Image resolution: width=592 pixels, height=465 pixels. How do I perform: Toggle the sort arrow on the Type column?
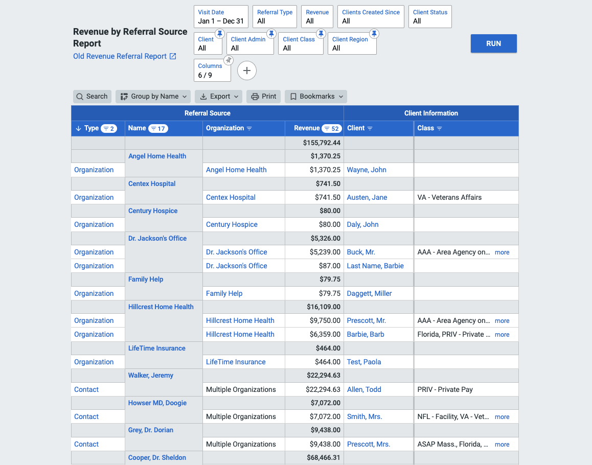77,128
